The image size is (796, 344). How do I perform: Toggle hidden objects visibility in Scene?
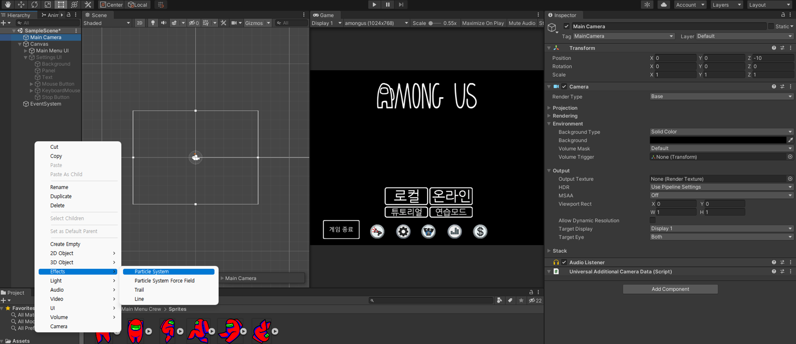click(x=194, y=23)
